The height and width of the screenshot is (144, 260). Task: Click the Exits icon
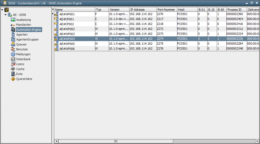pyautogui.click(x=13, y=74)
